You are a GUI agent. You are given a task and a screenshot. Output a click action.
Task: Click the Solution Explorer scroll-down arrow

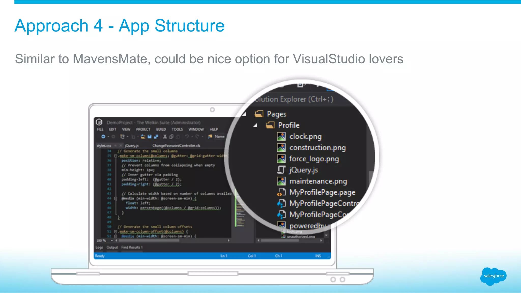click(x=326, y=236)
